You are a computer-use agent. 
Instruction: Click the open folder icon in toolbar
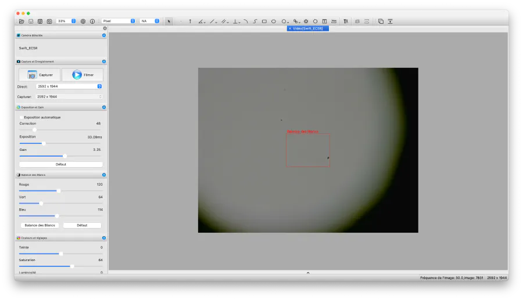coord(22,21)
